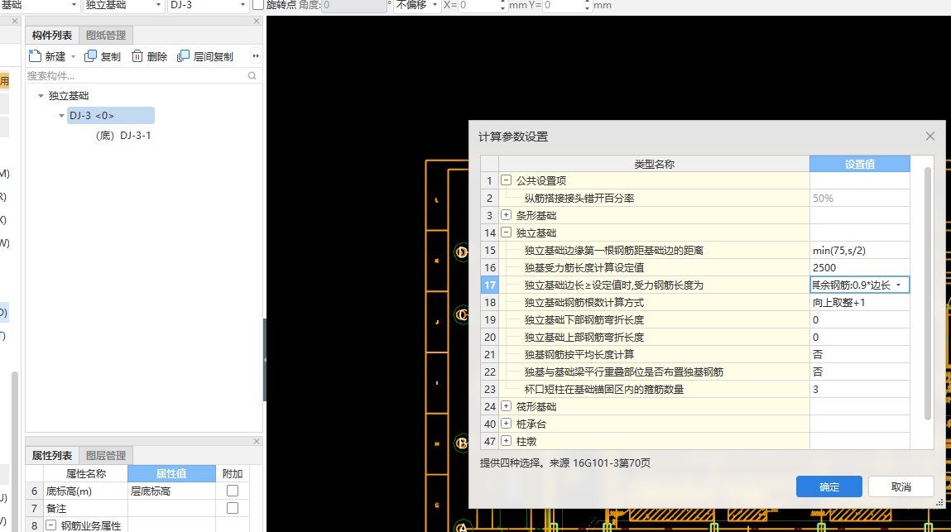Image resolution: width=951 pixels, height=532 pixels.
Task: Click the 向上取整+1 value cell
Action: [x=859, y=302]
